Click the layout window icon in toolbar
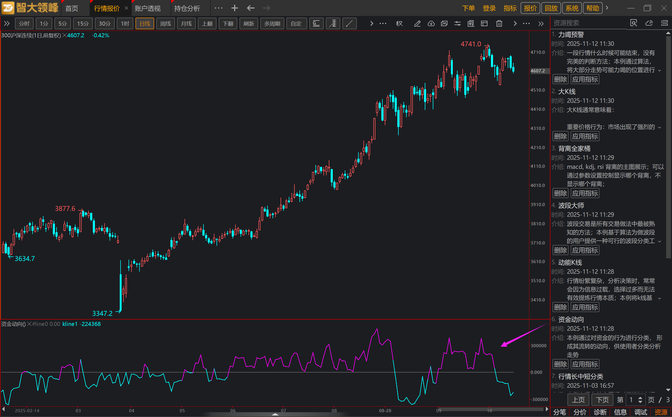Viewport: 672px width, 417px height. tap(484, 24)
